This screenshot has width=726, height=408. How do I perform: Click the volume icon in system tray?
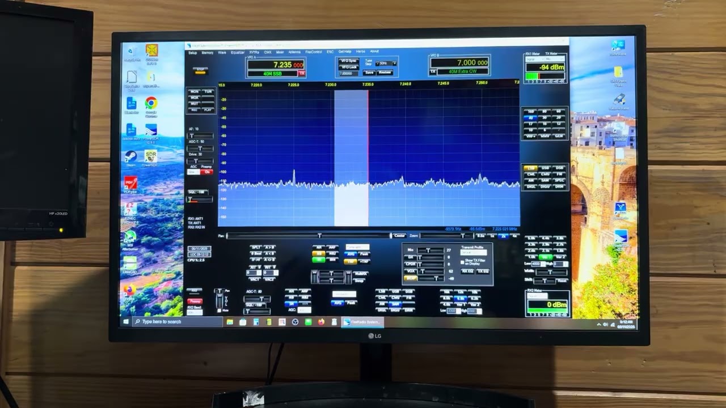tap(605, 325)
